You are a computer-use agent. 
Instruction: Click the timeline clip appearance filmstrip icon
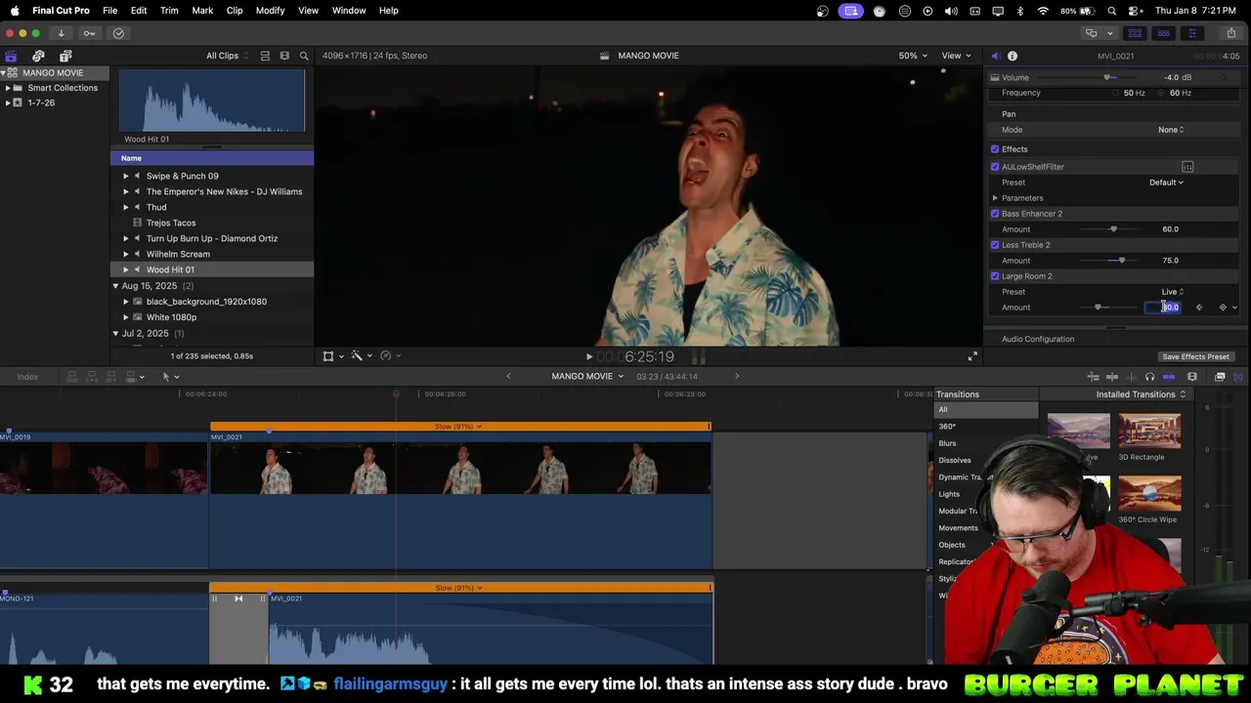(1191, 377)
